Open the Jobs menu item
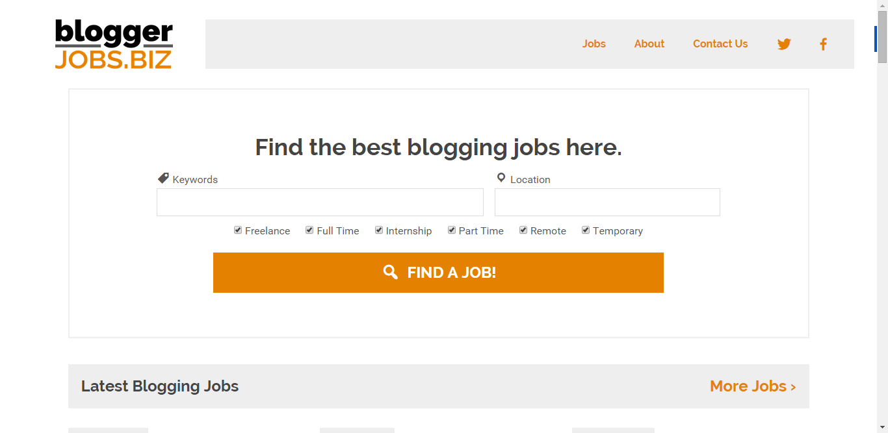The width and height of the screenshot is (888, 433). (594, 44)
